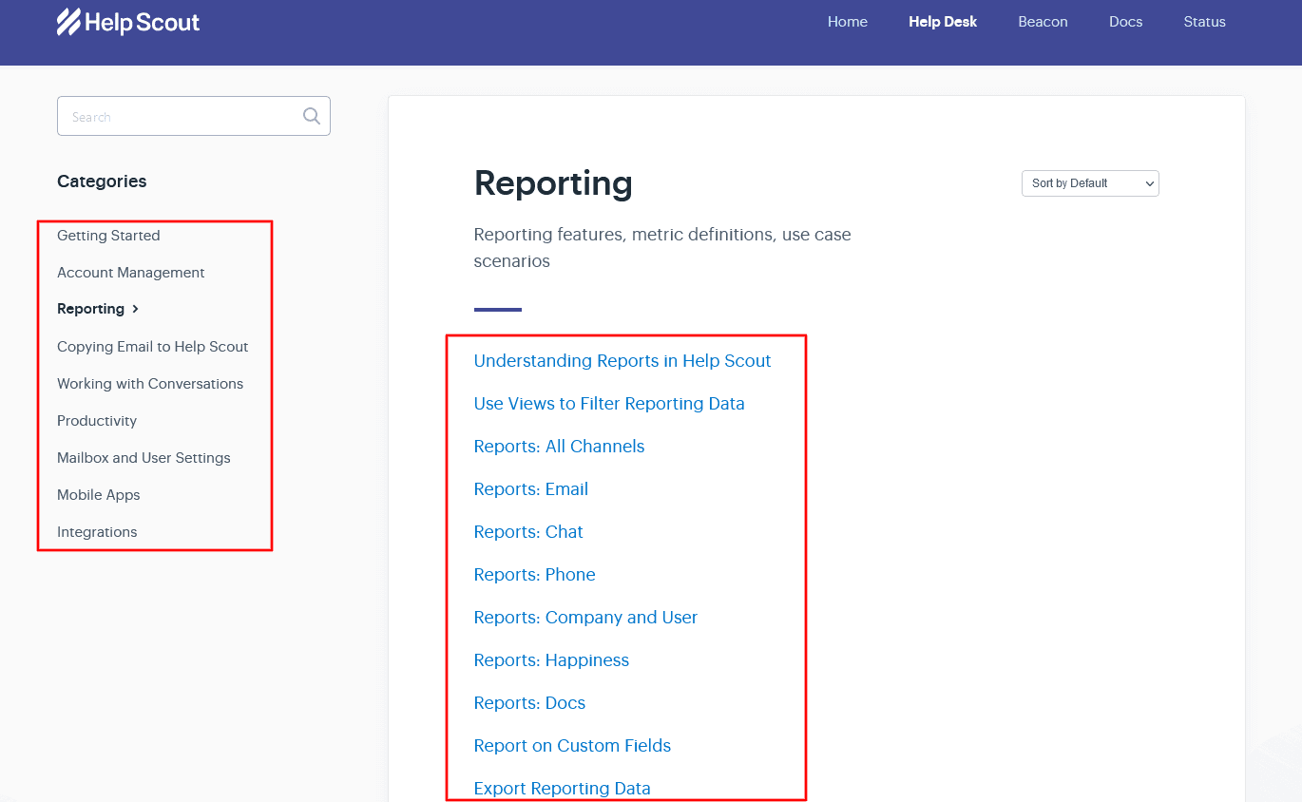Open the Getting Started category
Image resolution: width=1302 pixels, height=802 pixels.
pos(108,236)
